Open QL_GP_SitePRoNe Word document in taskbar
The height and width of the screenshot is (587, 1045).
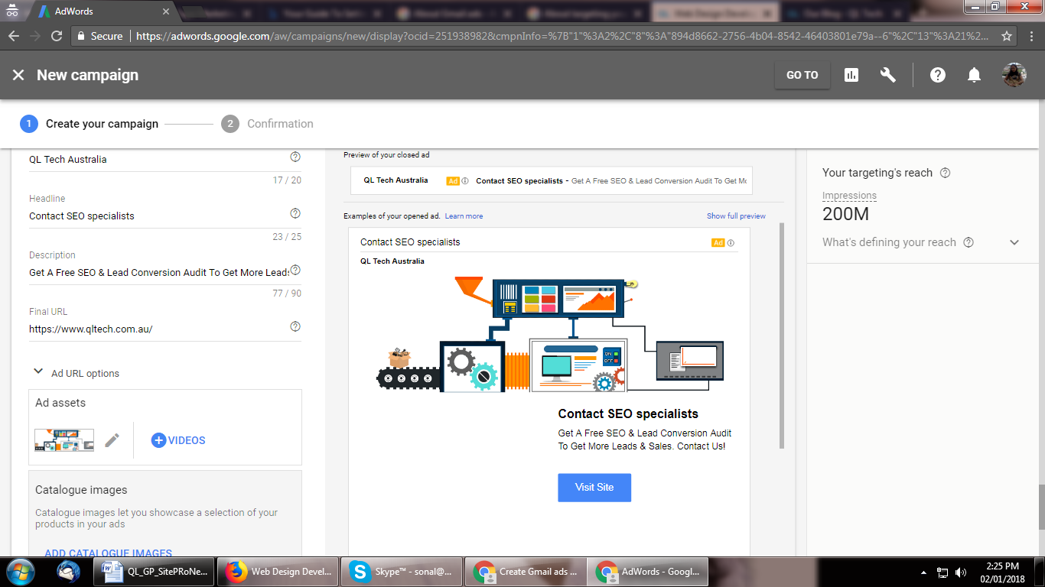click(x=155, y=572)
